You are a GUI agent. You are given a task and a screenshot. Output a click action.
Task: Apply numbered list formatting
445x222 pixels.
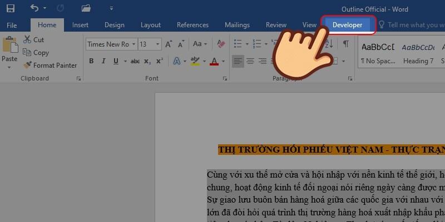tap(257, 44)
